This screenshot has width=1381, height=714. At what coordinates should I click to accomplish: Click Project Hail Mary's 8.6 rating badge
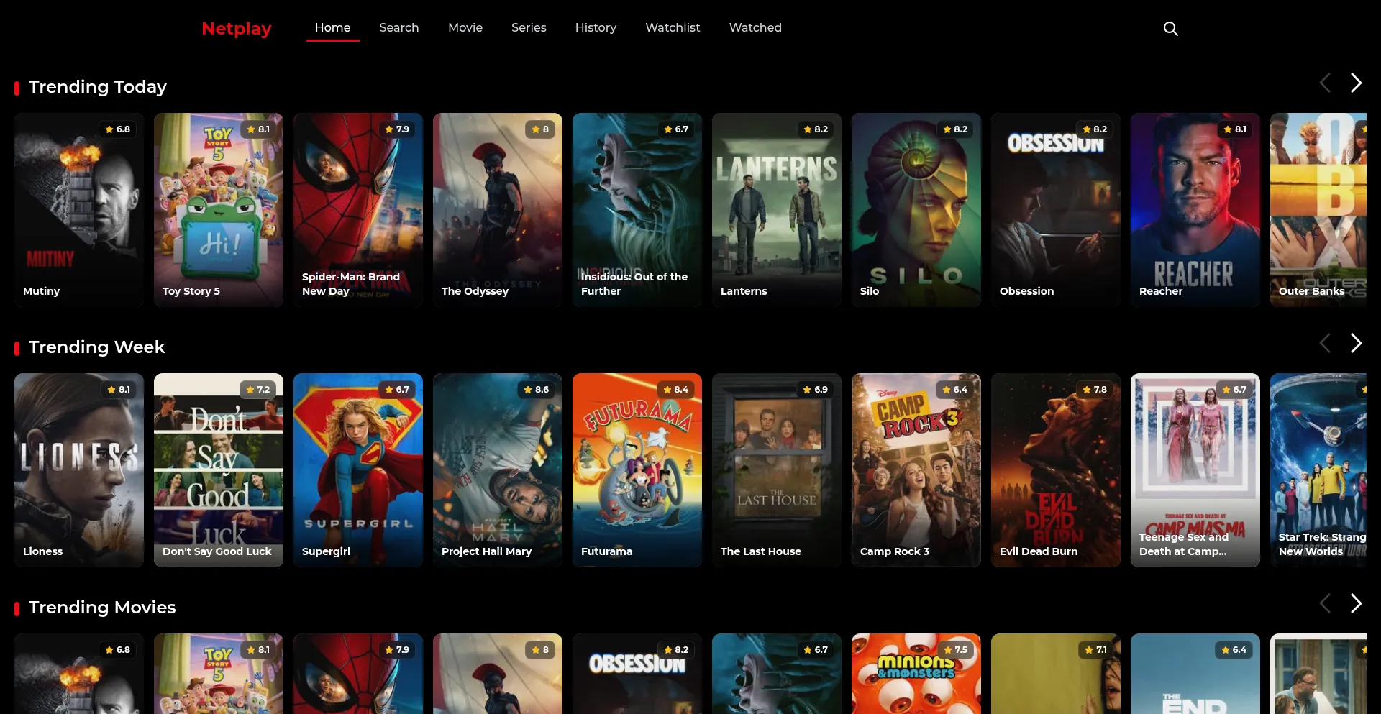coord(537,390)
